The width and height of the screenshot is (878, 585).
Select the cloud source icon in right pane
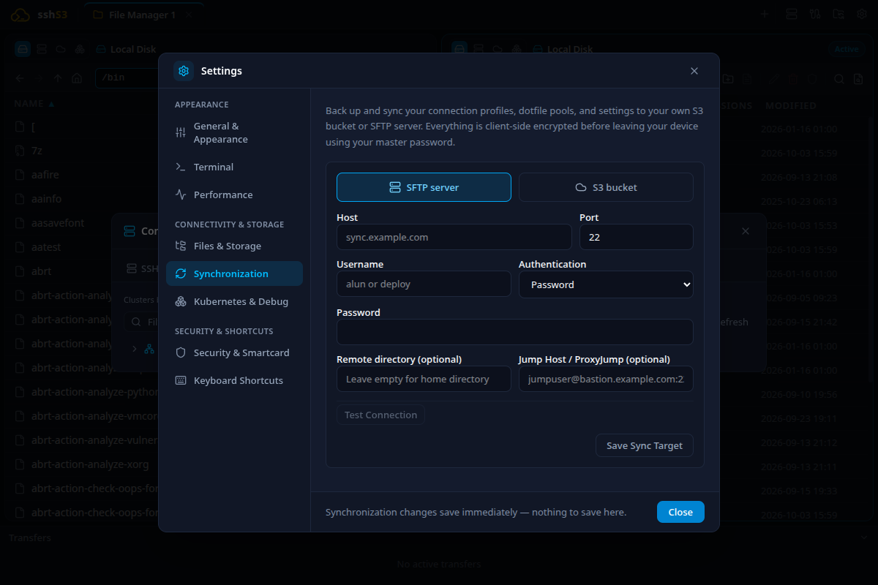click(498, 49)
